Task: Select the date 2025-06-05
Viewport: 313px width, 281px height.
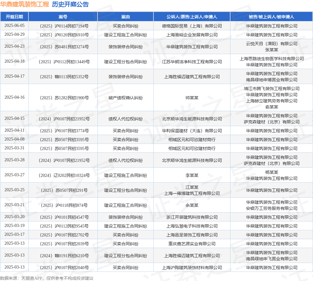Action: point(14,26)
